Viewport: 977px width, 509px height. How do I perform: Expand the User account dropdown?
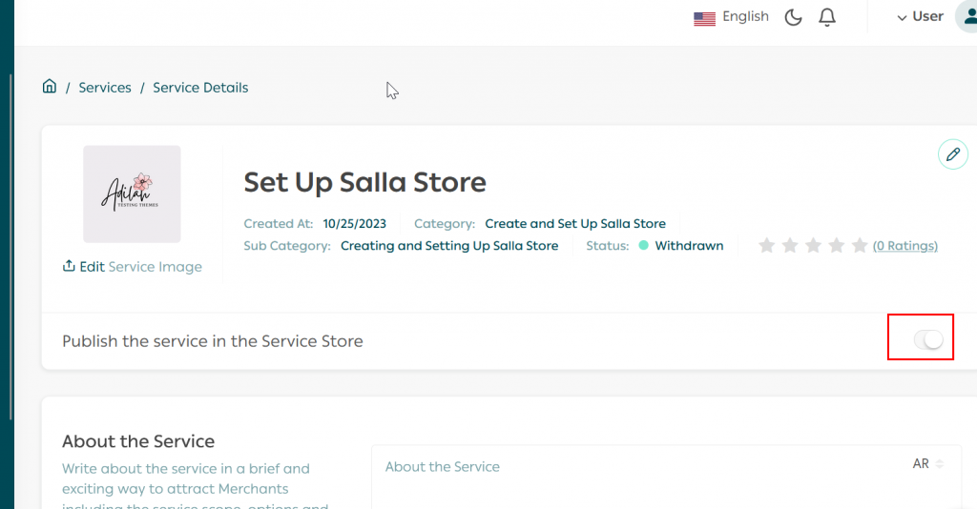[x=920, y=17]
